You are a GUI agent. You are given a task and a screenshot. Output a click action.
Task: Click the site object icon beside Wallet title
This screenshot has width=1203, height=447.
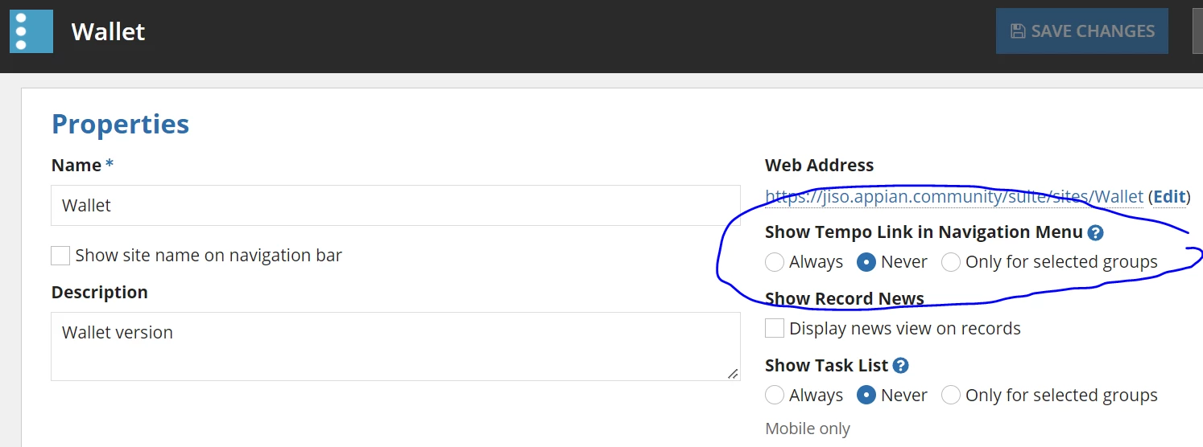click(31, 31)
